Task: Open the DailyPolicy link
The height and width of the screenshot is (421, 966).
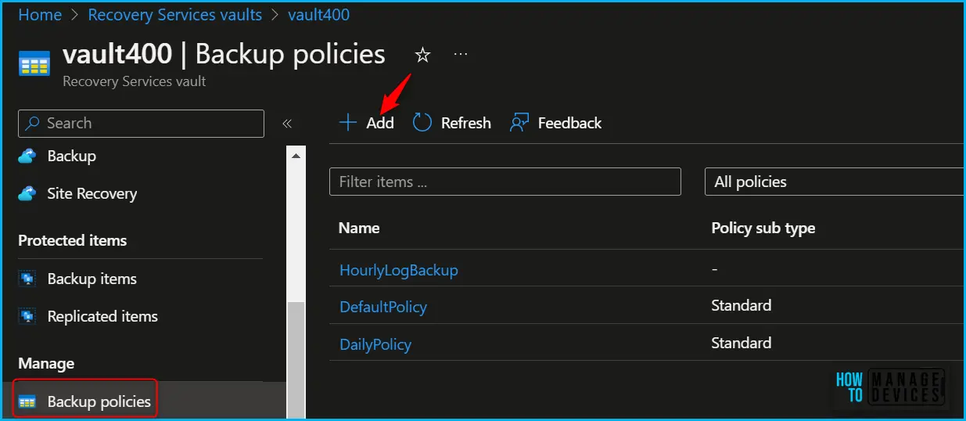Action: [375, 344]
